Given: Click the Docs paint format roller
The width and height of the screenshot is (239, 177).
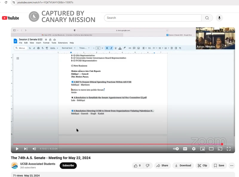Looking at the screenshot, I should tap(47, 48).
